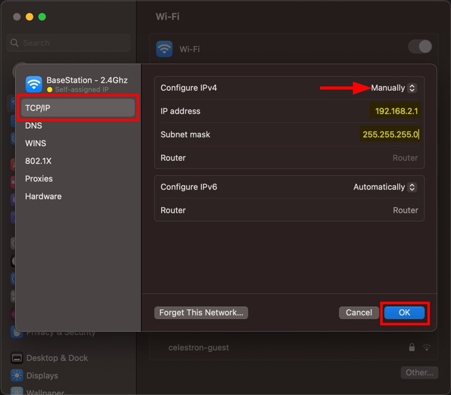Click celestron-guest signal strength icon
Screen dimensions: 451x395
427,348
